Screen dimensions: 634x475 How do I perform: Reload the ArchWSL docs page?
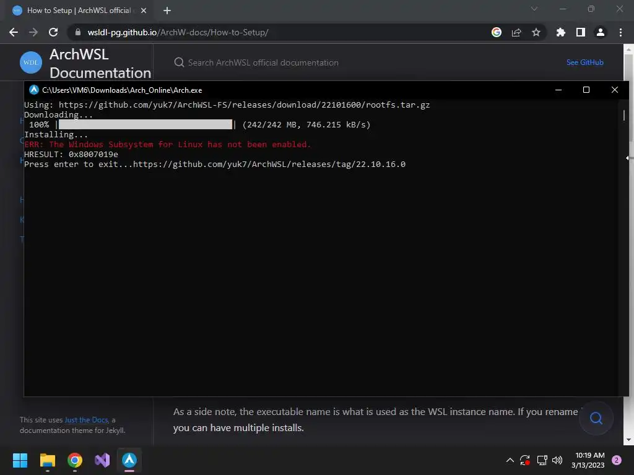coord(53,32)
